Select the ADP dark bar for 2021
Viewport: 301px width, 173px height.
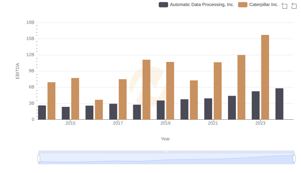208,109
